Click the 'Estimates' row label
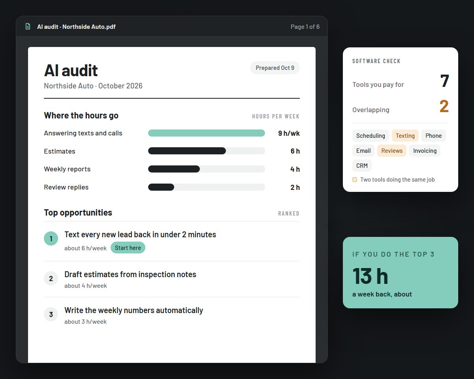Screen dimensions: 474x379 [60, 151]
